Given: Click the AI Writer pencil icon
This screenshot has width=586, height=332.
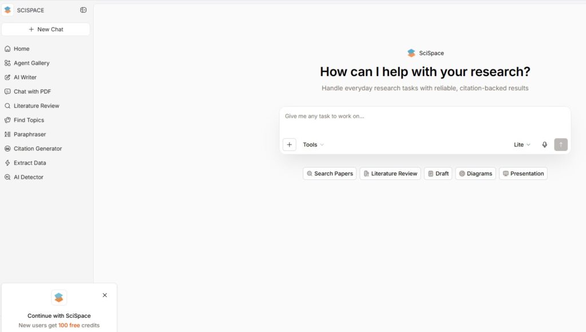Looking at the screenshot, I should coord(7,77).
